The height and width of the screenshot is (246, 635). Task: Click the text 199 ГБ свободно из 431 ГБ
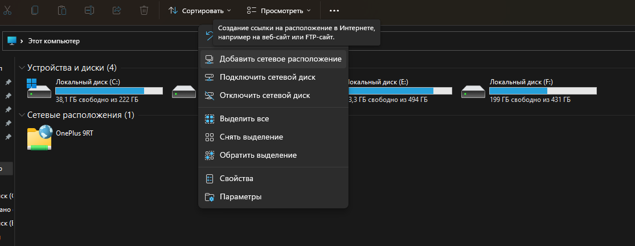pyautogui.click(x=530, y=99)
